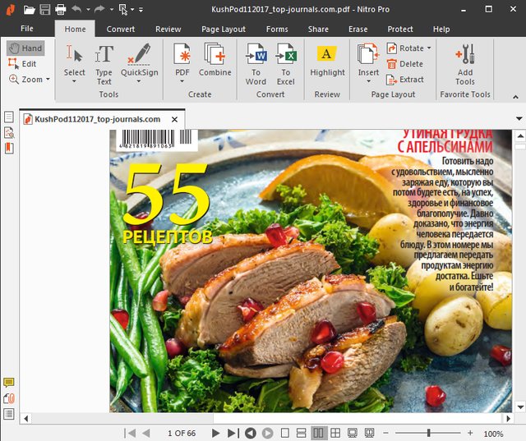This screenshot has width=526, height=441.
Task: Adjust the zoom slider in status bar
Action: (427, 433)
